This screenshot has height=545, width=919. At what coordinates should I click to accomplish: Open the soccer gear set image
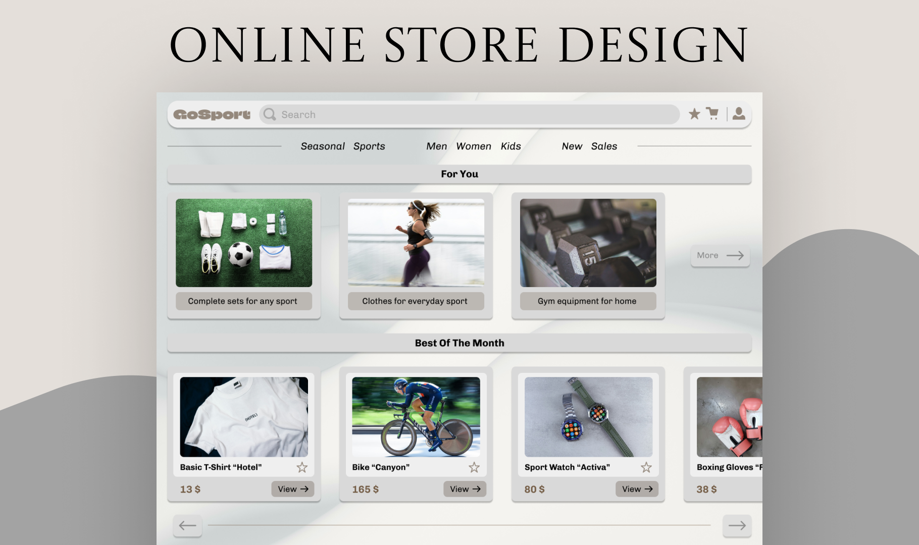244,243
